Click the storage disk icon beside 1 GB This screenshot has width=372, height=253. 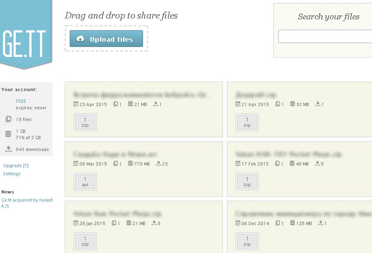[x=8, y=134]
